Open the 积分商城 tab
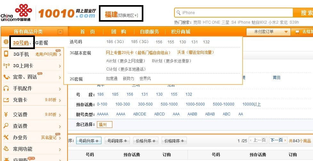The width and height of the screenshot is (313, 161). pyautogui.click(x=181, y=32)
